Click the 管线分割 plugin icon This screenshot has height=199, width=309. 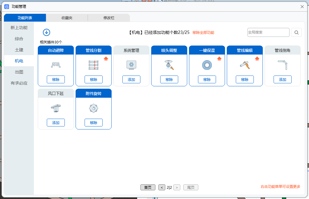coord(94,65)
